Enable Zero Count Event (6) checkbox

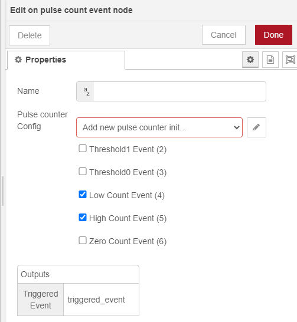click(83, 241)
